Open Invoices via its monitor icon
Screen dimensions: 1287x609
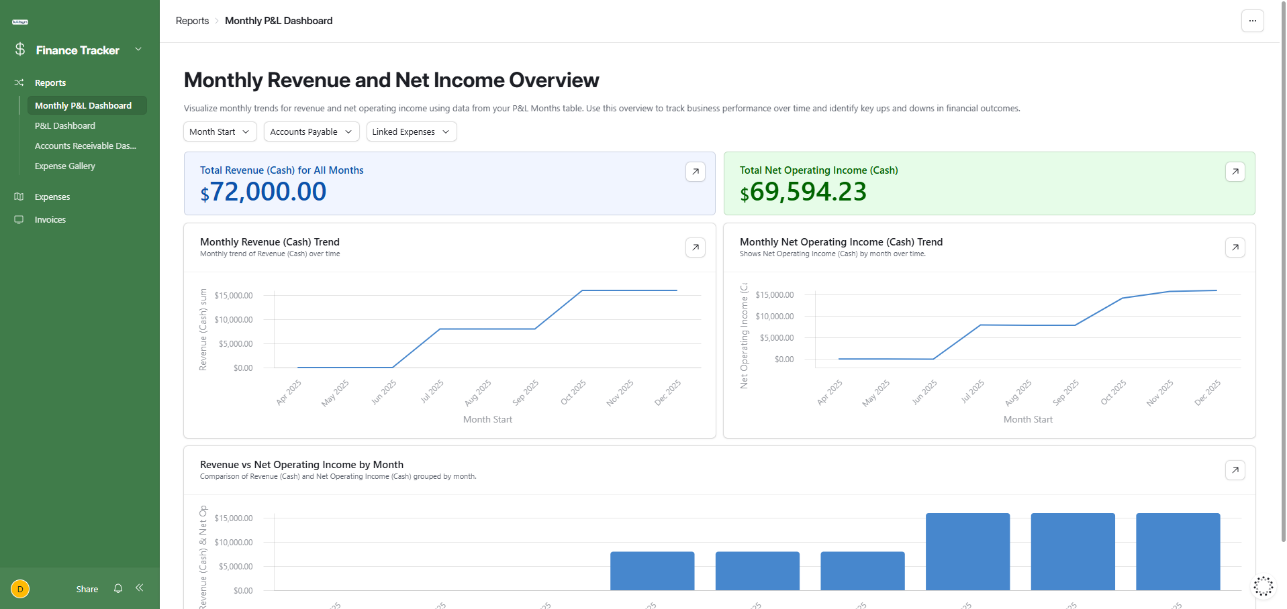pyautogui.click(x=19, y=219)
